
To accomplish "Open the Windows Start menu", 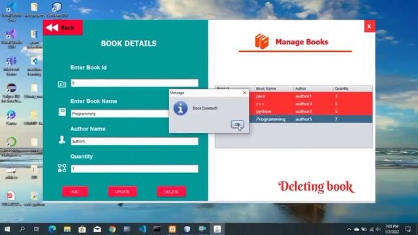I will click(x=7, y=229).
